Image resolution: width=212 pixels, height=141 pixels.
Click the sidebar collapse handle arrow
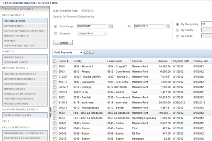coord(51,112)
